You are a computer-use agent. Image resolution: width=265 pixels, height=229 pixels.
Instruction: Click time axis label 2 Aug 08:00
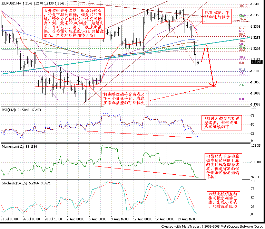(76, 219)
